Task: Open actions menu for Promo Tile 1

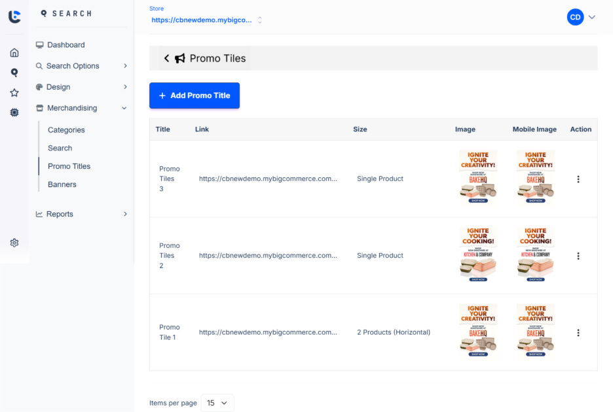Action: 578,333
